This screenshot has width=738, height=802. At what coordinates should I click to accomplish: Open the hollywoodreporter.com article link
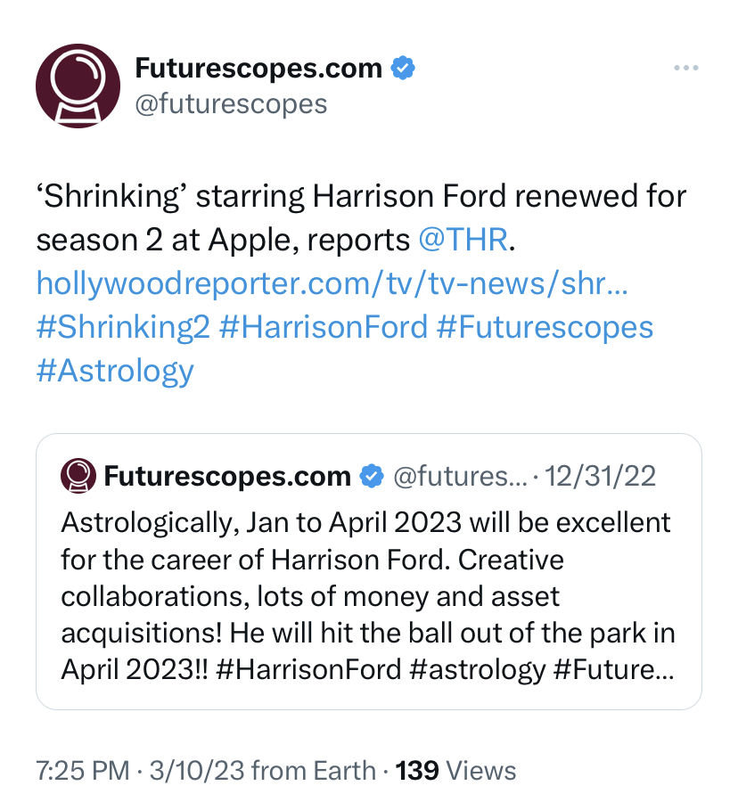(x=332, y=283)
